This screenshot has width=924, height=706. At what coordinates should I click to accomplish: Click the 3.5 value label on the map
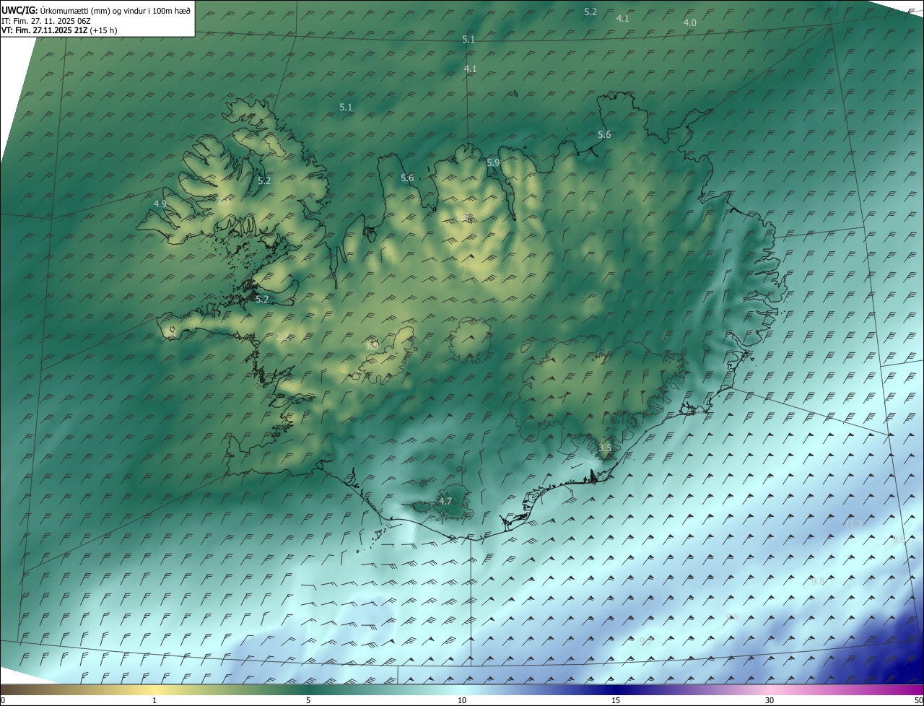(x=605, y=448)
